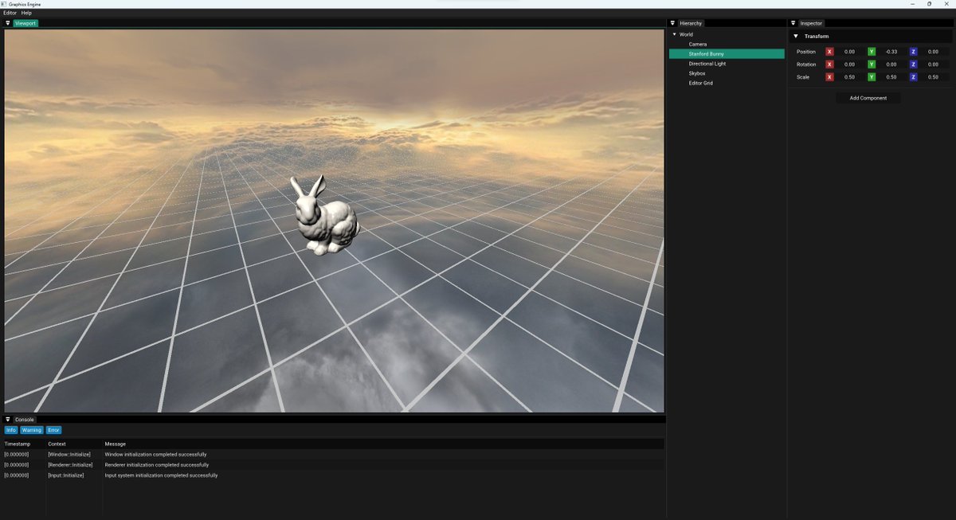Image resolution: width=956 pixels, height=520 pixels.
Task: Select the Renderer initialization completed log message
Action: [157, 465]
